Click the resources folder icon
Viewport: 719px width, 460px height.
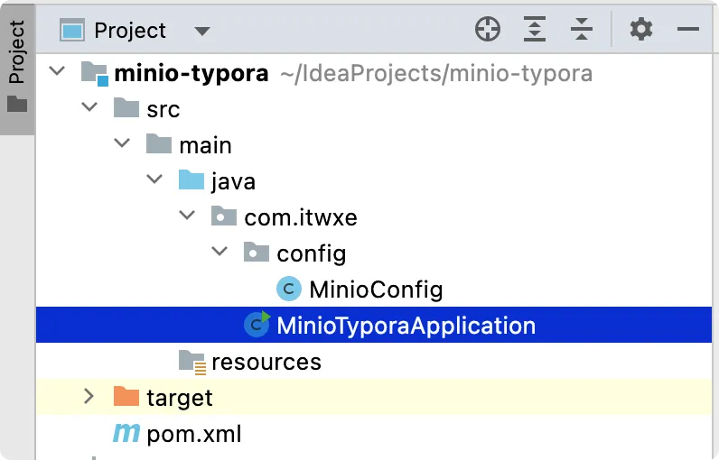191,362
